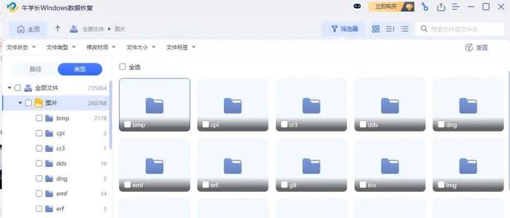Open the 文件大小 filter dropdown
This screenshot has height=218, width=510.
pos(141,47)
